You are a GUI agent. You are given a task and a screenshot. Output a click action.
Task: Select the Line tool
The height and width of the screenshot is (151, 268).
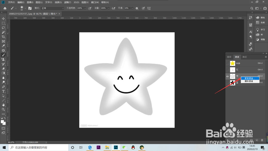tap(3, 100)
